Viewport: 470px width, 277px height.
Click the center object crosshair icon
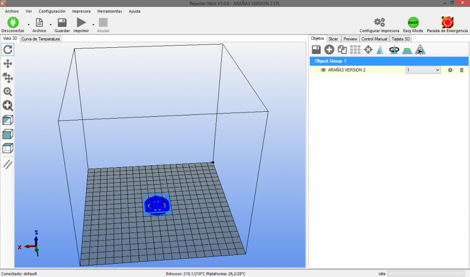point(368,50)
